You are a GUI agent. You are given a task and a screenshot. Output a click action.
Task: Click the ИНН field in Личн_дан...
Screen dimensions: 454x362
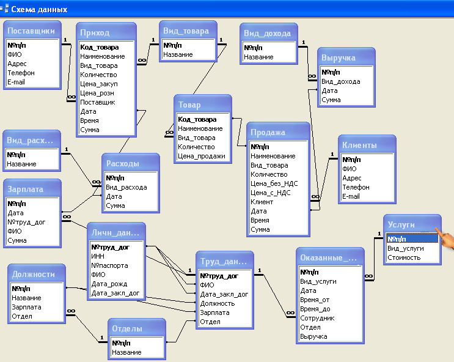pyautogui.click(x=116, y=256)
